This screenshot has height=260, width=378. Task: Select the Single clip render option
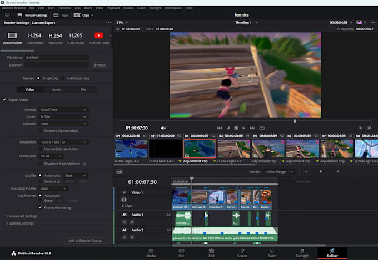pos(38,78)
